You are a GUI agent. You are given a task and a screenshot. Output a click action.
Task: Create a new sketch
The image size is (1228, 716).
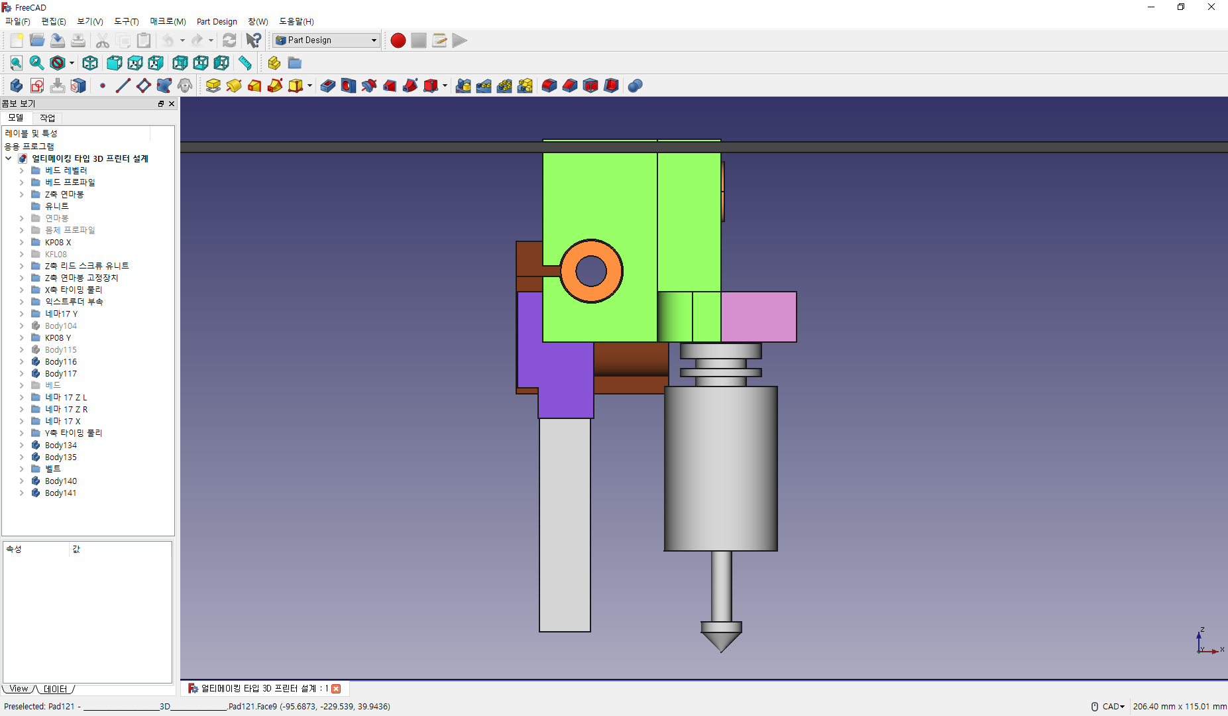click(37, 86)
